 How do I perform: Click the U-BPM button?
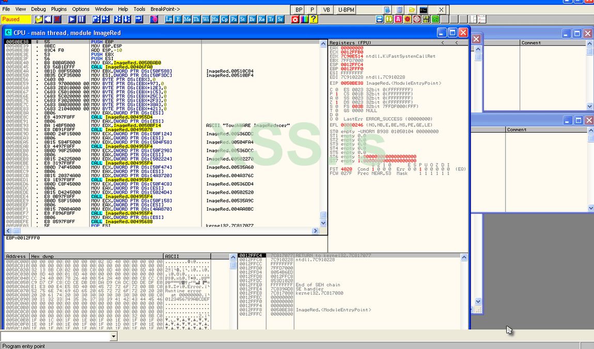click(x=346, y=10)
